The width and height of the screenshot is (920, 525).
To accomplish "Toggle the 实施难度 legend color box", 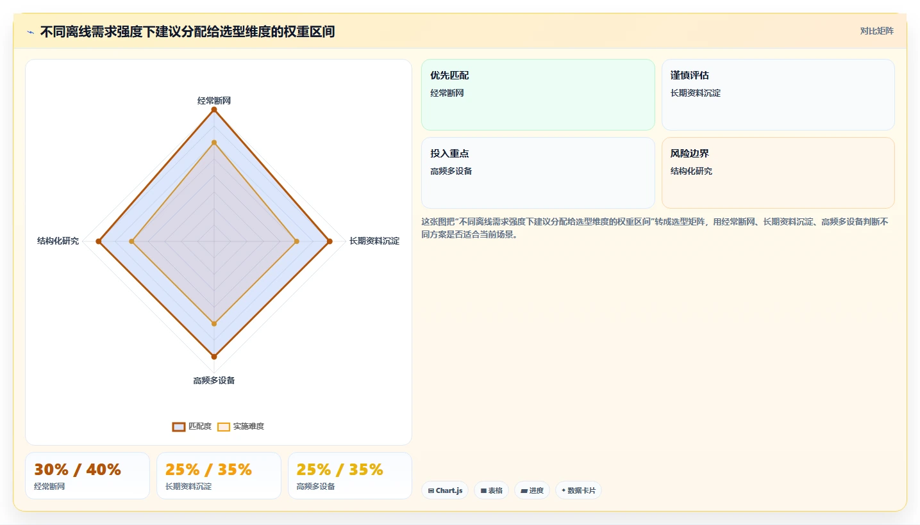I will pyautogui.click(x=224, y=426).
